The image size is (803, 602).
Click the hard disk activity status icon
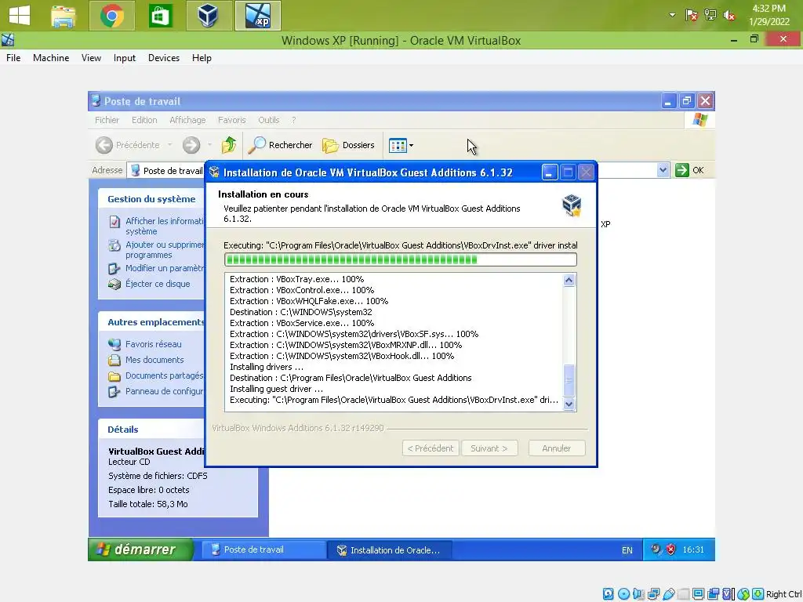[608, 594]
